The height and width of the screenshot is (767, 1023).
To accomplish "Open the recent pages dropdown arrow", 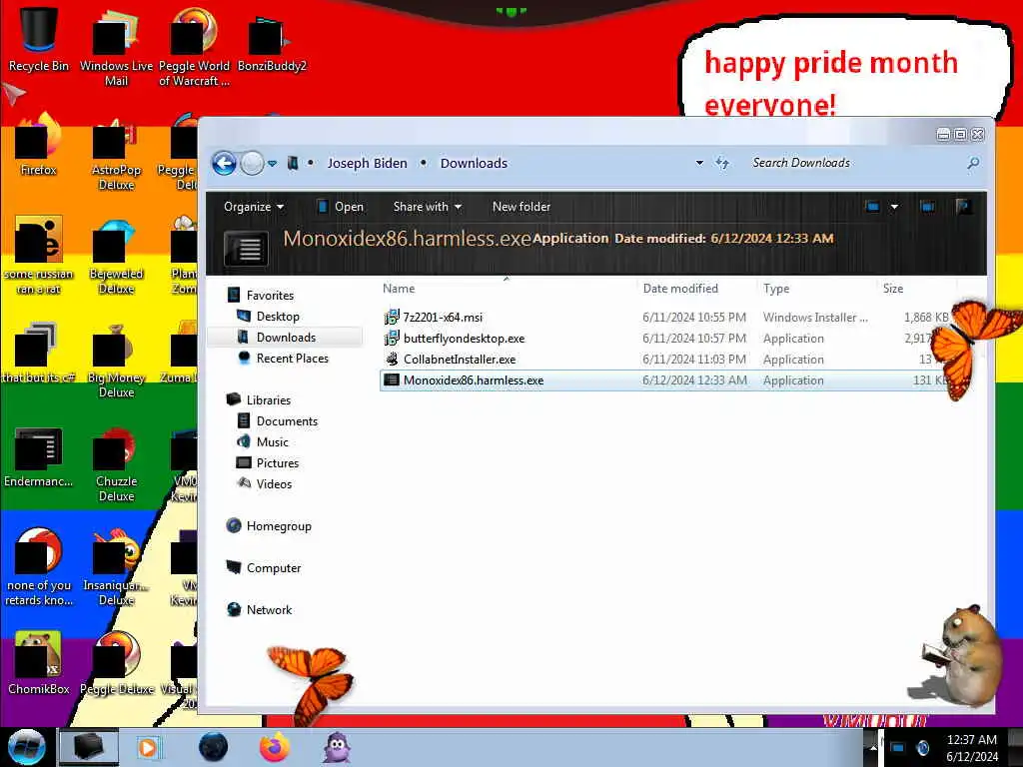I will 272,163.
